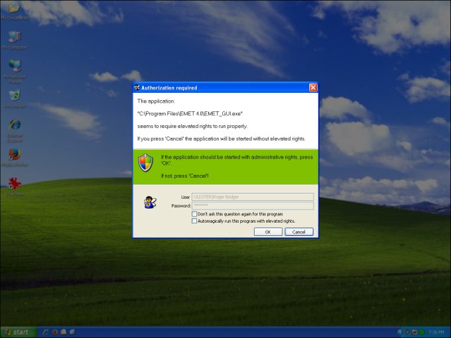Click the first Quick Launch icon by Start
This screenshot has height=338, width=451.
(46, 332)
